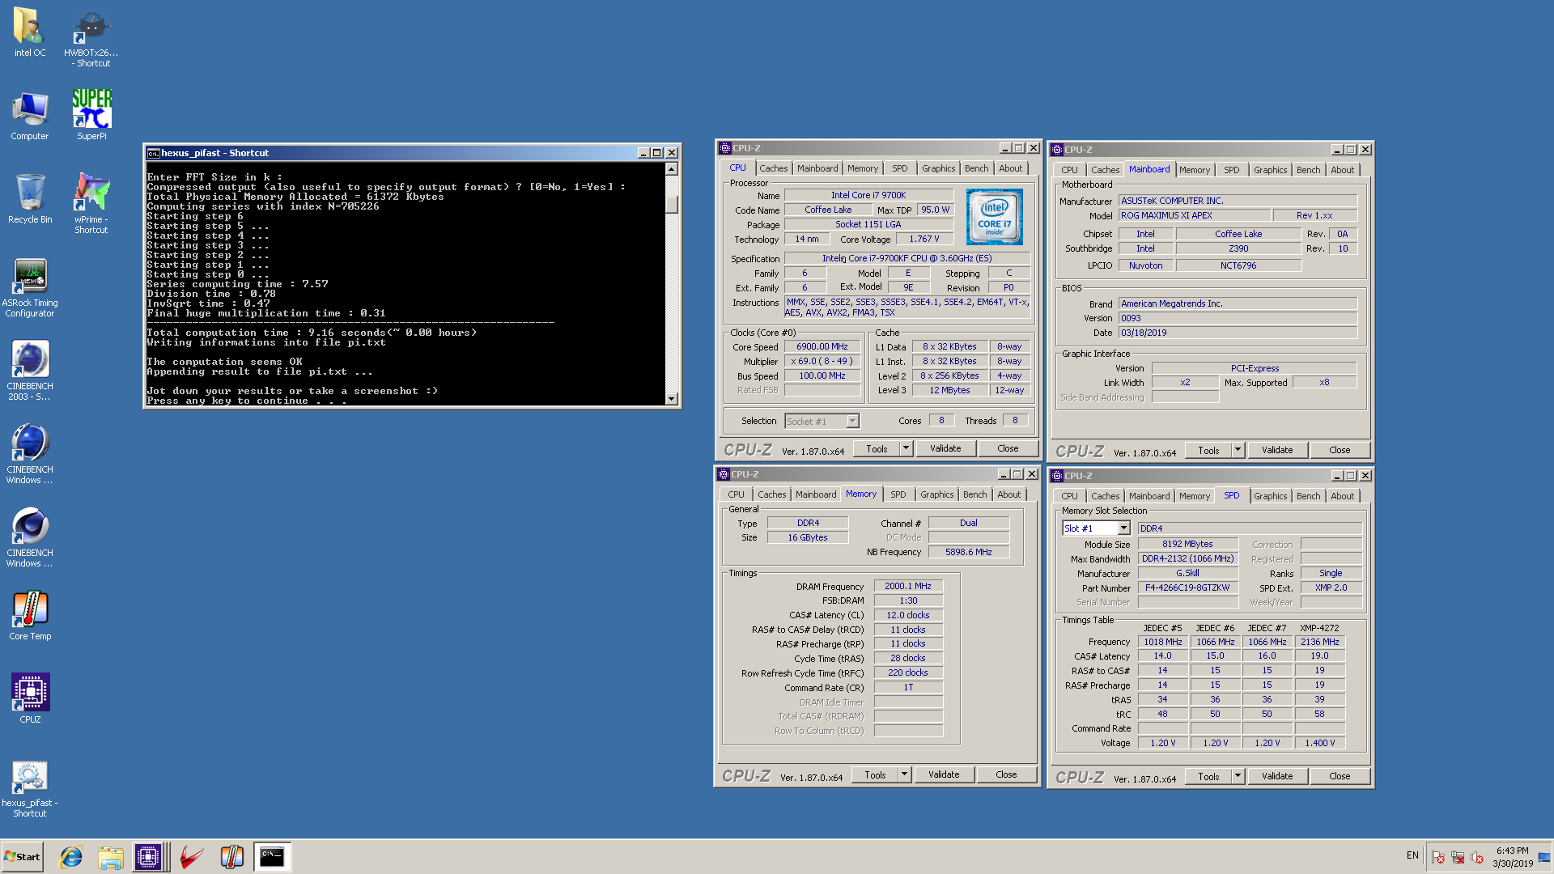
Task: Open About tab in SPD window
Action: coord(1342,496)
